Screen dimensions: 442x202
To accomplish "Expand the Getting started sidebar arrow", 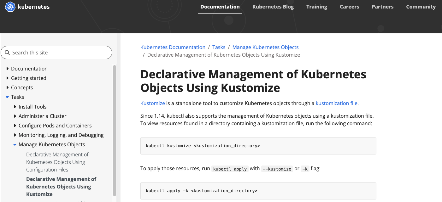I will (x=7, y=78).
